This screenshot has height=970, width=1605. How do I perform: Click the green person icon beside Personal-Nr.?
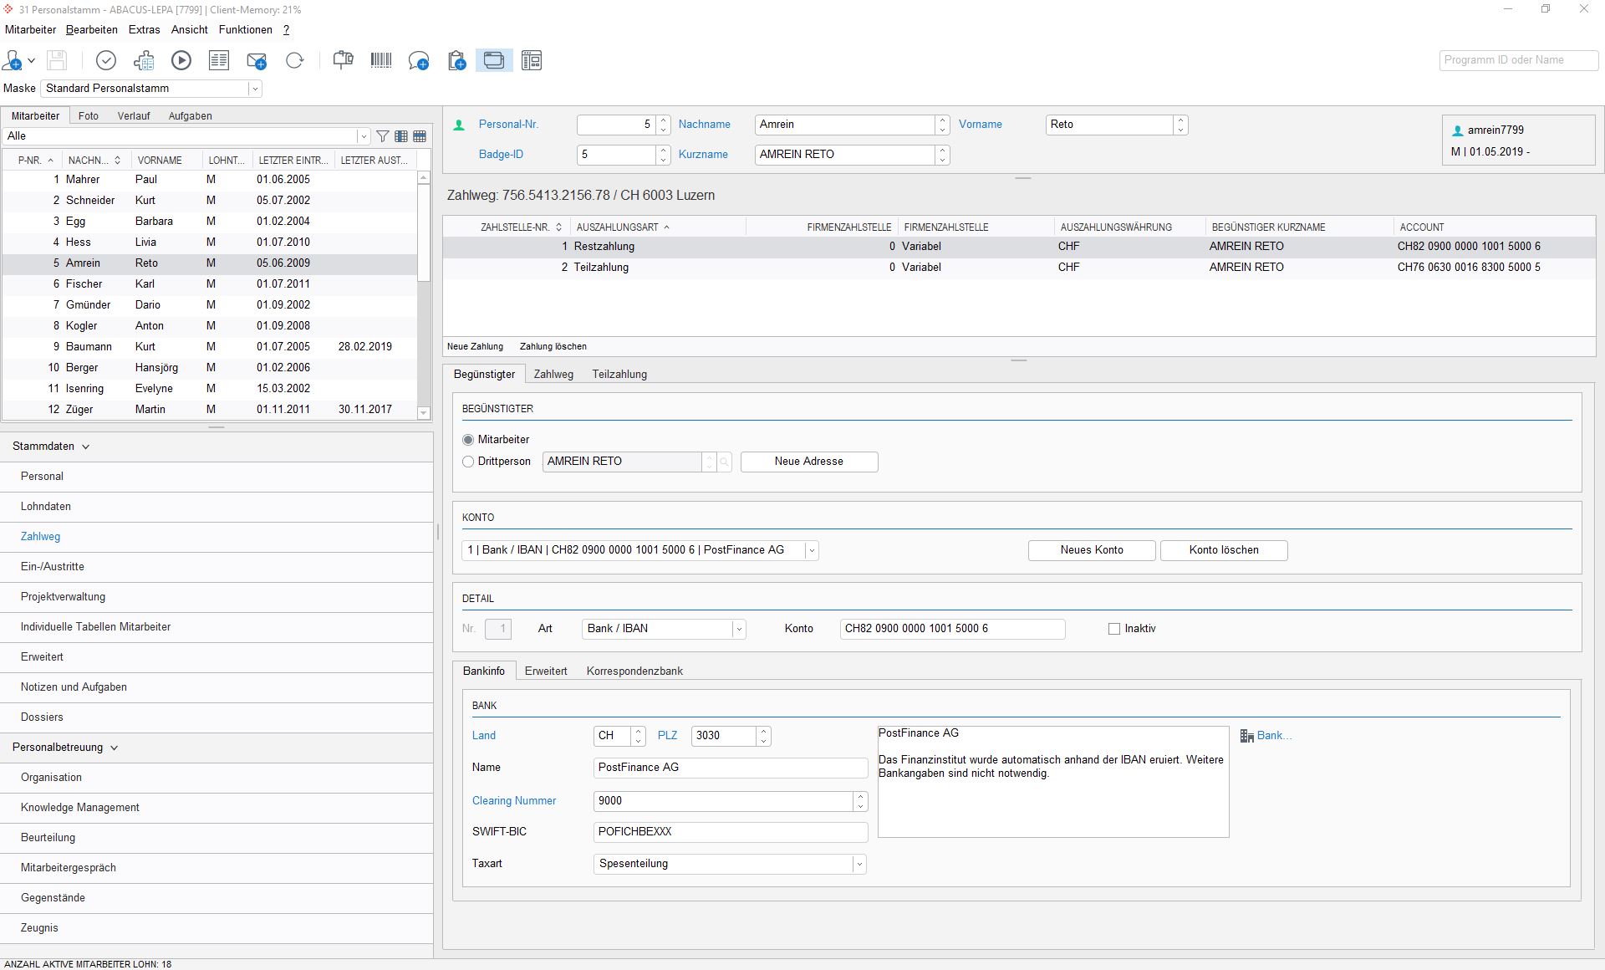coord(458,125)
